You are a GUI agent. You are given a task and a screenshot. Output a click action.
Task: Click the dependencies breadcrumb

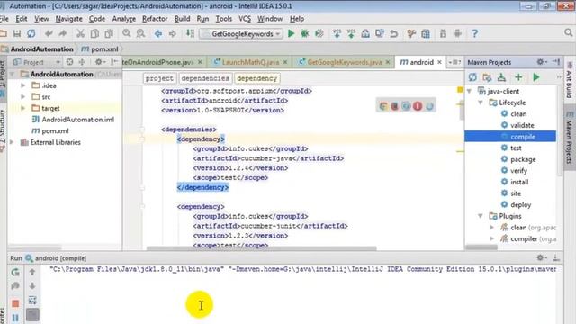205,78
